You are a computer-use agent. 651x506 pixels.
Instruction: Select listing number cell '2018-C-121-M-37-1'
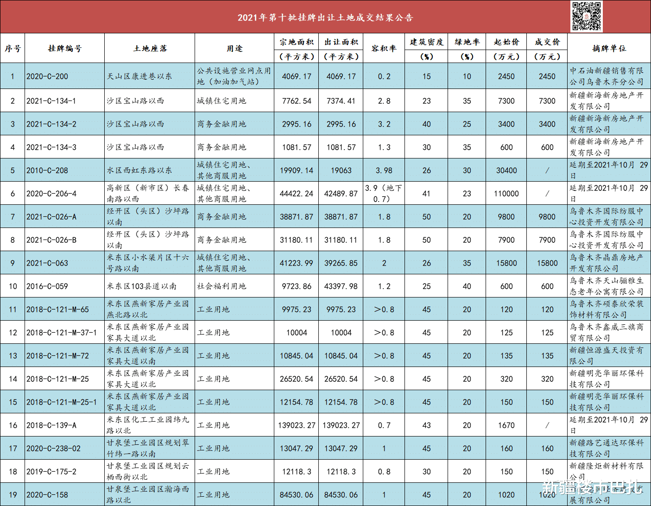[x=64, y=332]
